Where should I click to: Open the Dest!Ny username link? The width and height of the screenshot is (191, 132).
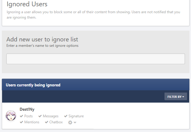[x=27, y=109]
